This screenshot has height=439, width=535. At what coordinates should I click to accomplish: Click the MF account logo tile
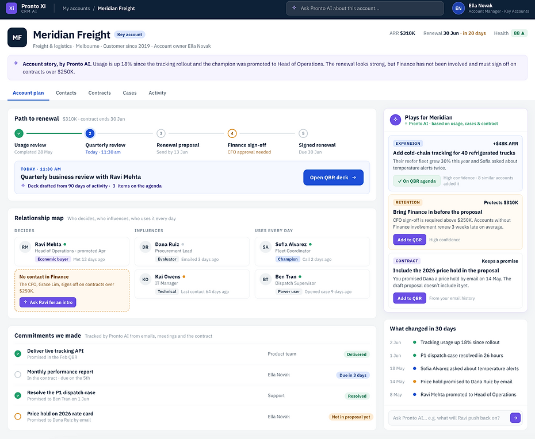click(17, 37)
